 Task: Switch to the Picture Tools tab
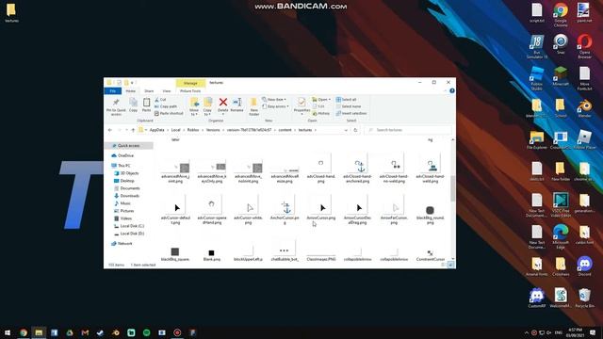tap(190, 91)
